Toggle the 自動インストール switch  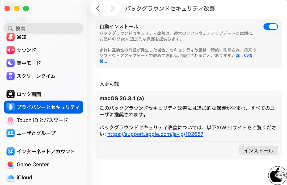[x=271, y=27]
